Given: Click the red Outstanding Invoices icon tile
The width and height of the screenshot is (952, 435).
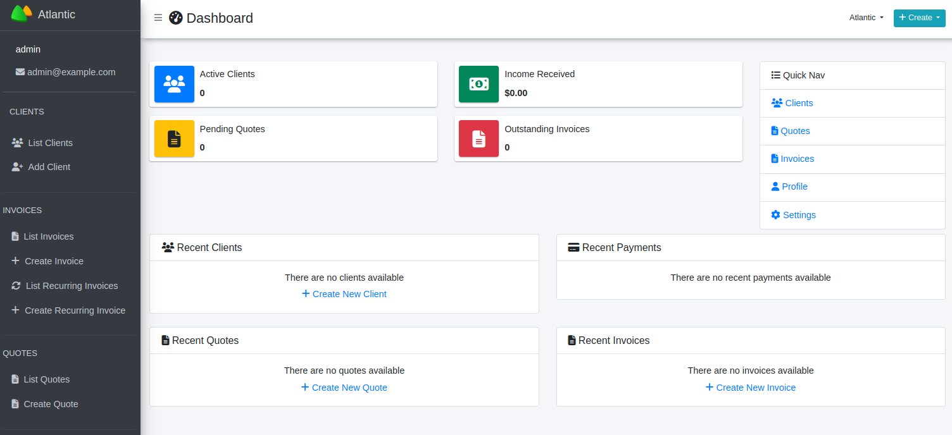Looking at the screenshot, I should coord(479,138).
